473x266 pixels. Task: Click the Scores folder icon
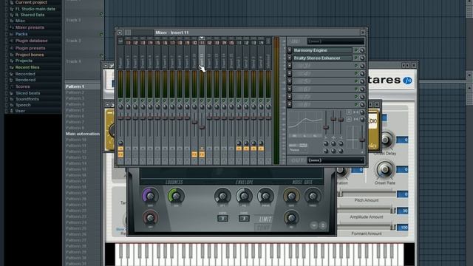tap(12, 86)
